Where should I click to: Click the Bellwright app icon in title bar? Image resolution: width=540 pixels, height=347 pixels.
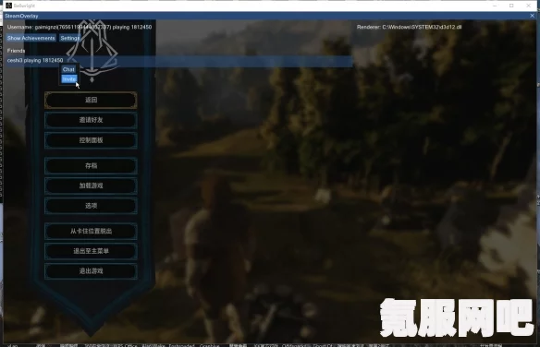tap(9, 6)
